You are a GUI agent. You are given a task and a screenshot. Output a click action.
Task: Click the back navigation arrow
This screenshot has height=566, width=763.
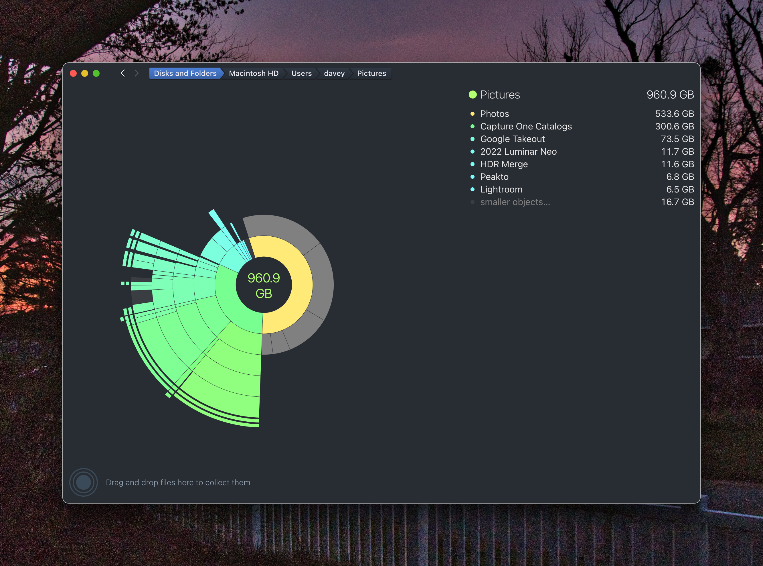coord(123,73)
